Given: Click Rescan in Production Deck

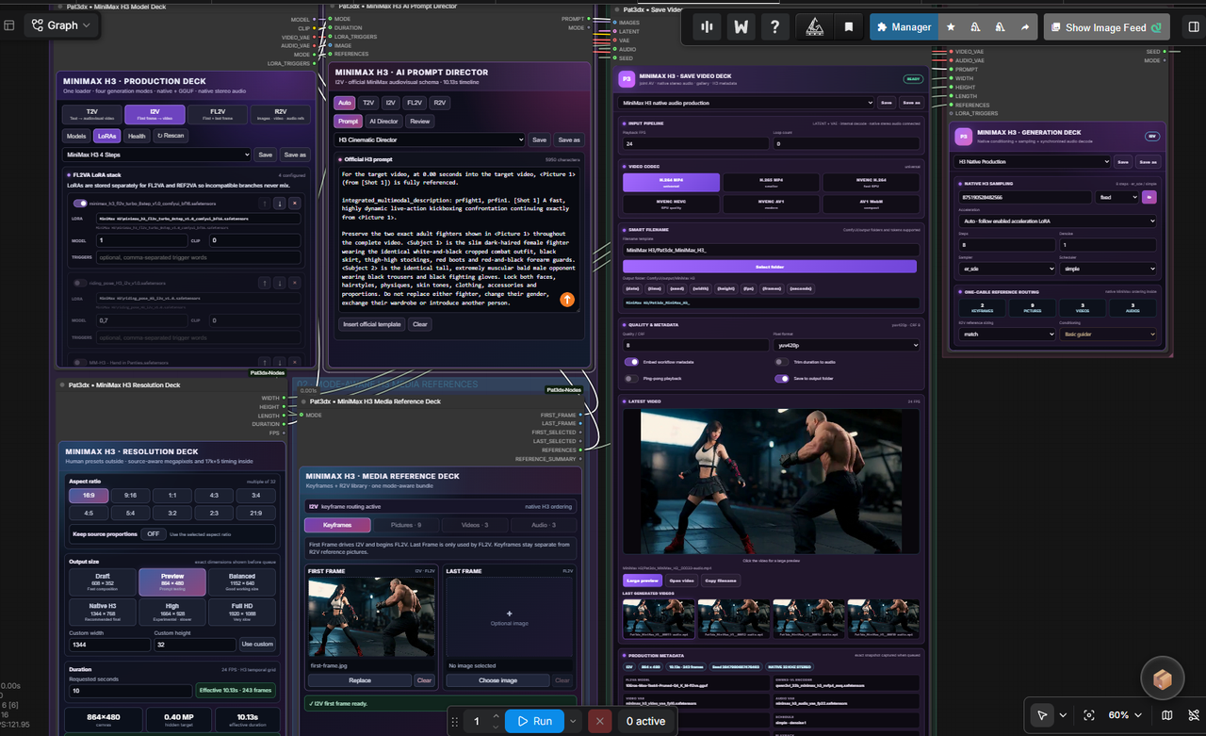Looking at the screenshot, I should point(171,136).
